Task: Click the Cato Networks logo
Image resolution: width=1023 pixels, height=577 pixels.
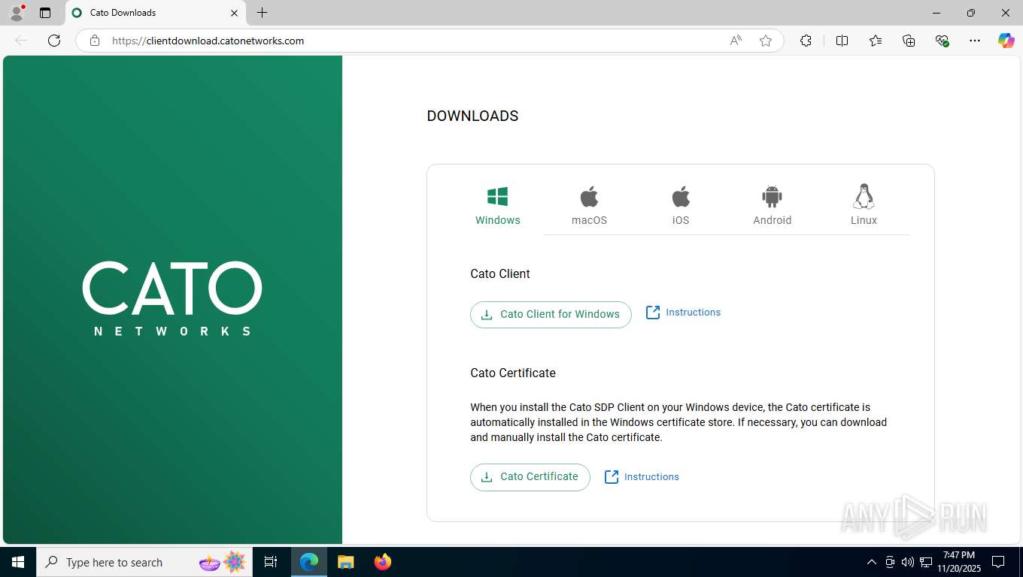Action: [x=172, y=298]
